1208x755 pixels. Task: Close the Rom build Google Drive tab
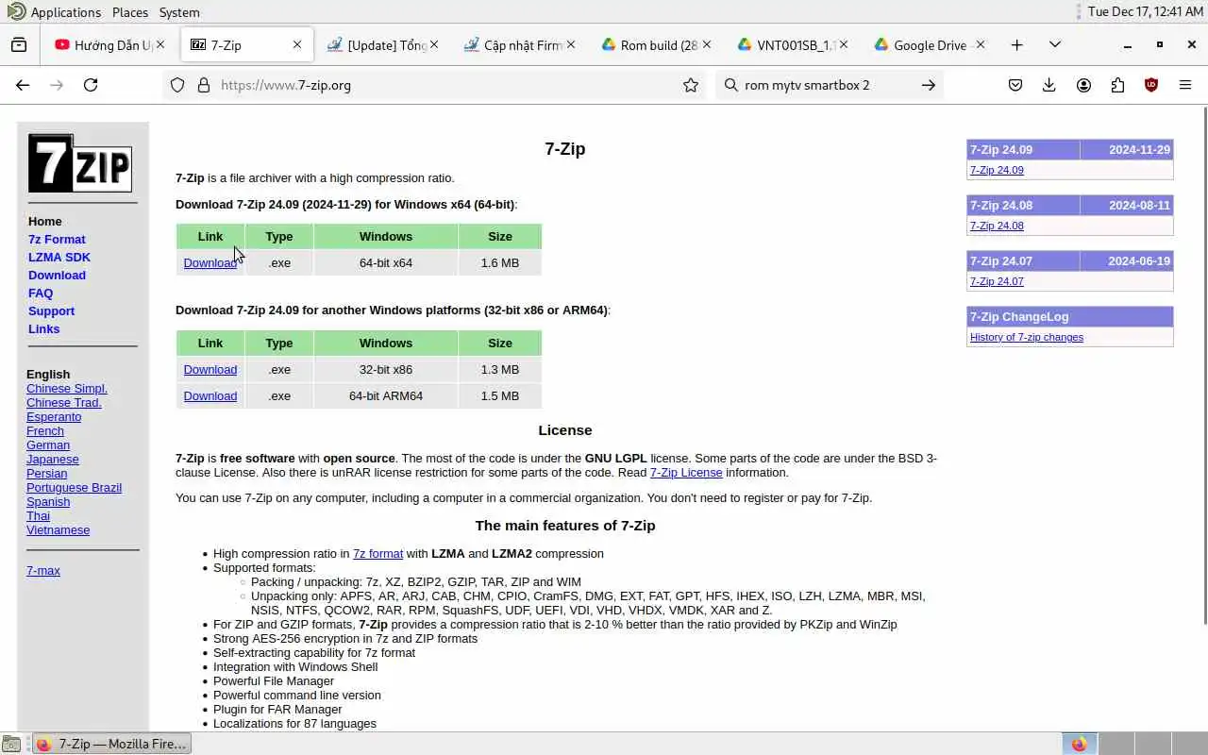click(x=707, y=44)
